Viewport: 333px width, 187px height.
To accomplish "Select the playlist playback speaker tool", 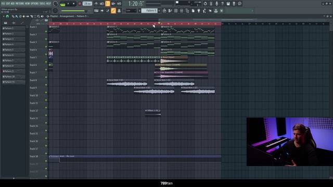I will pyautogui.click(x=42, y=16).
